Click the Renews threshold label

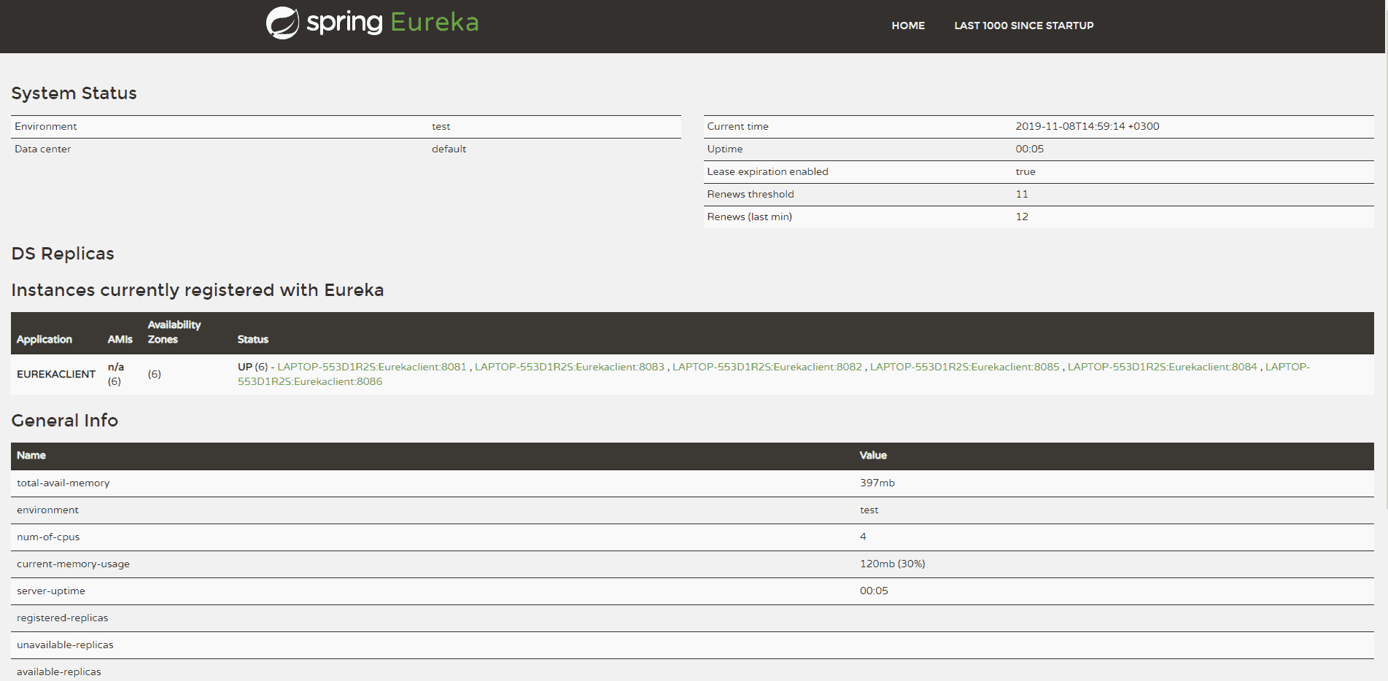click(751, 194)
